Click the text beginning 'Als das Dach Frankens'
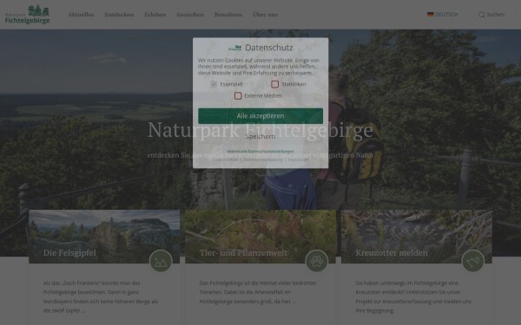 point(101,296)
